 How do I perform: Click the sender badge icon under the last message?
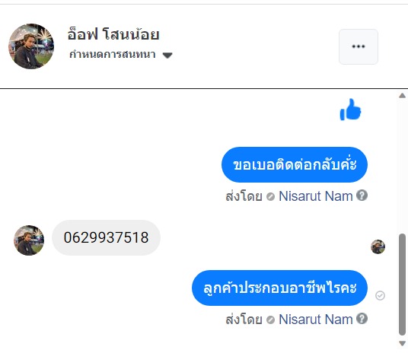271,320
